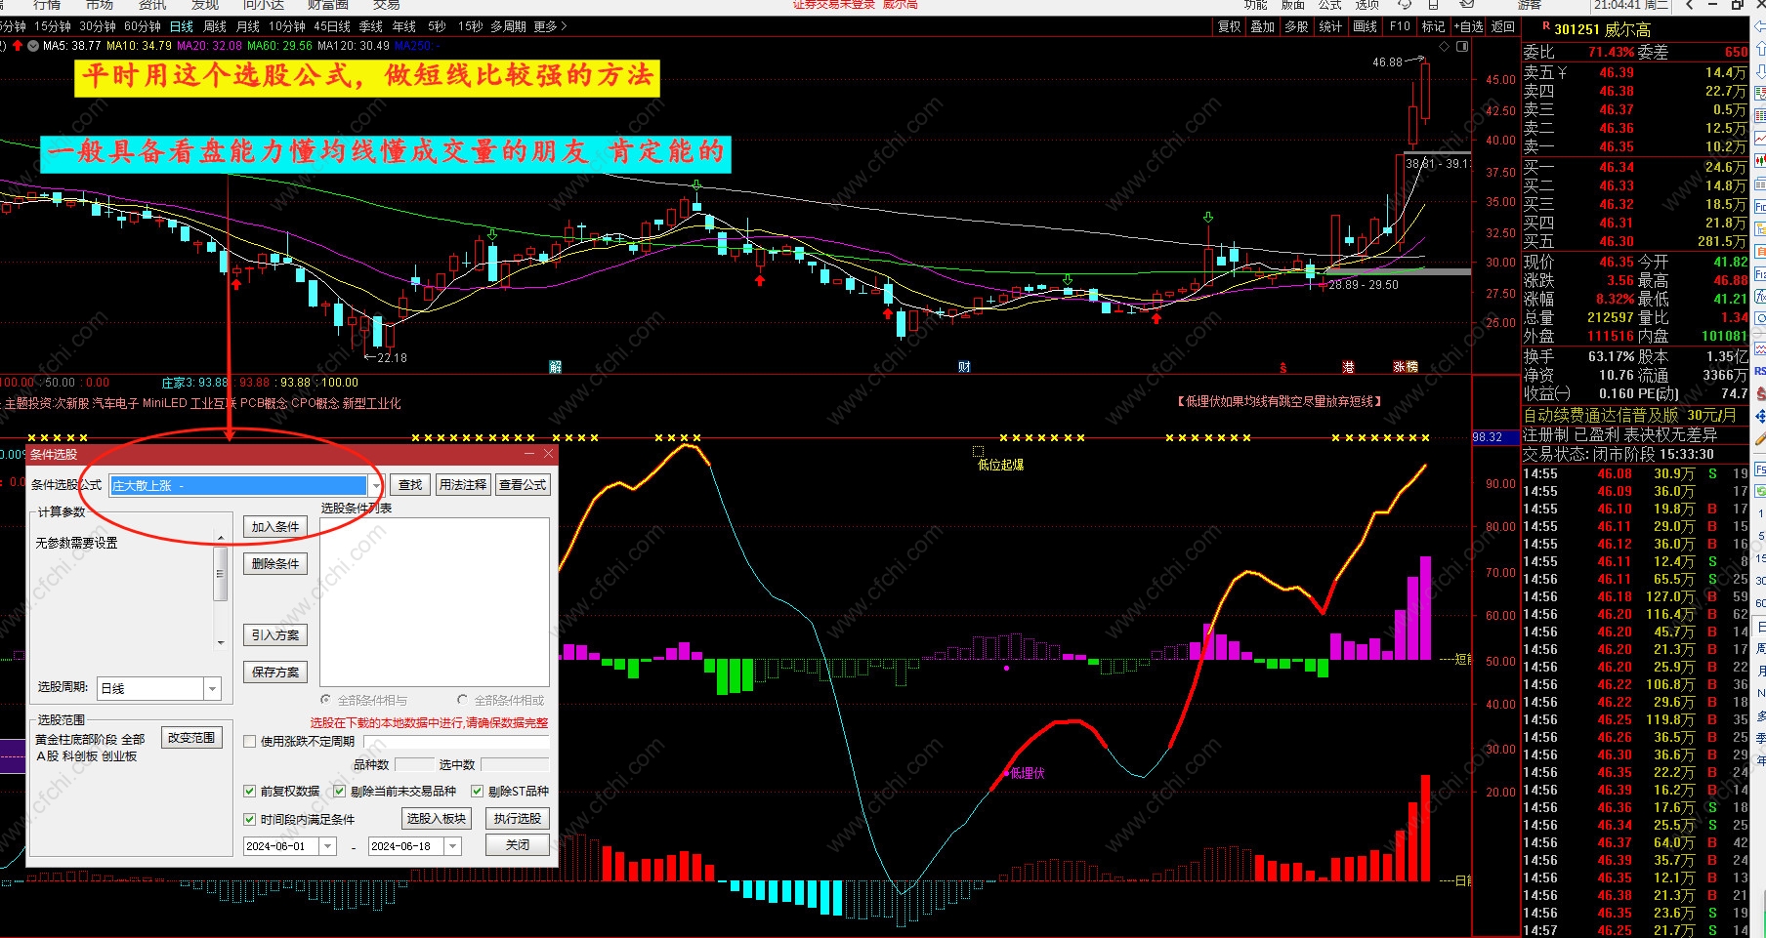
Task: Click the 查找 search button
Action: point(410,485)
